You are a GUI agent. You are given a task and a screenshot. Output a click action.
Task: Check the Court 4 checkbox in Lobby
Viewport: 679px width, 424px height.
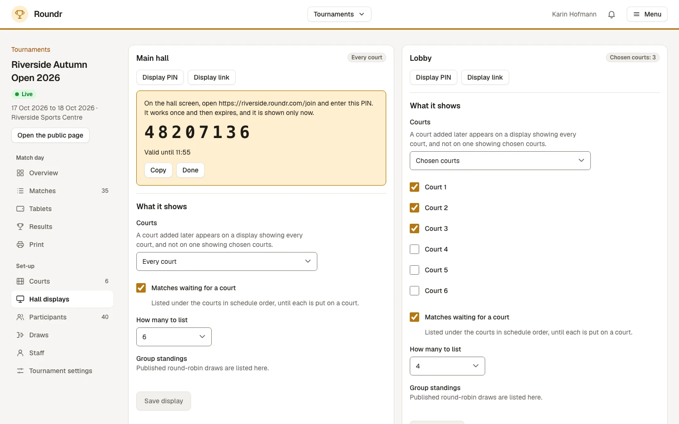pos(414,249)
